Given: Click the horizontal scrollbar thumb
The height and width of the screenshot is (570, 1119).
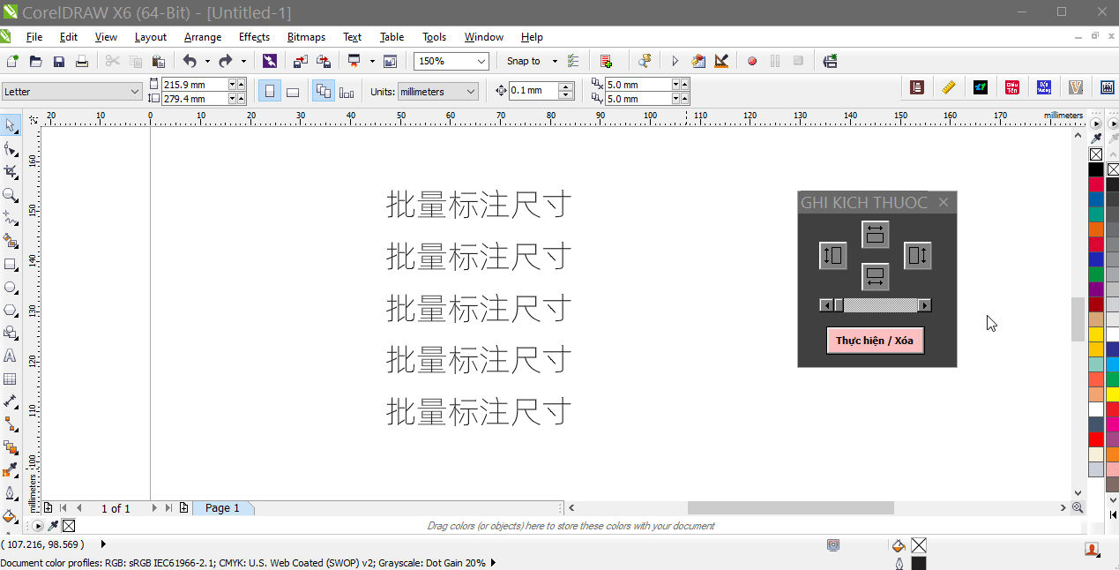Looking at the screenshot, I should point(791,508).
